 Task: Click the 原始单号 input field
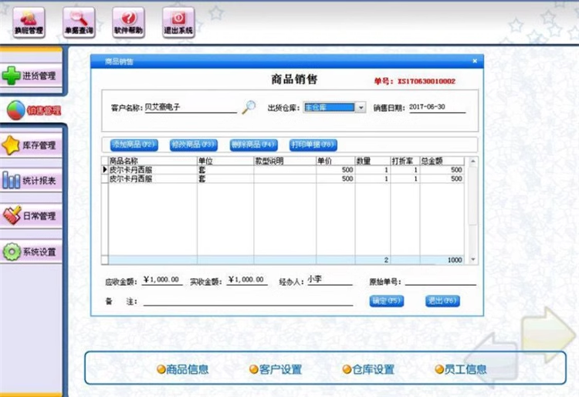441,280
